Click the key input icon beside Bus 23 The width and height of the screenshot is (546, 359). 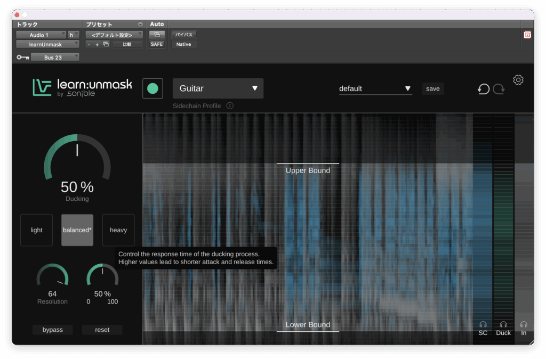coord(23,58)
